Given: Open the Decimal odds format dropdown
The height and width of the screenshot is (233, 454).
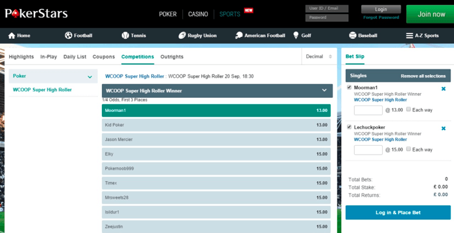Looking at the screenshot, I should [319, 56].
